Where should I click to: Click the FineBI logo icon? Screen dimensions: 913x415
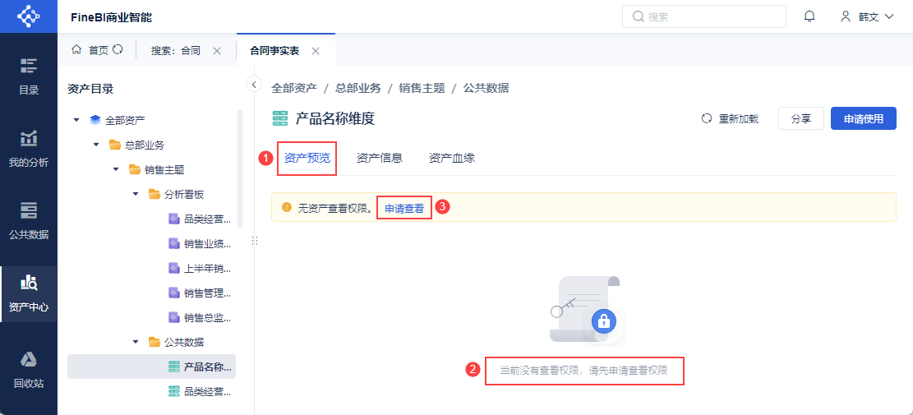(29, 16)
